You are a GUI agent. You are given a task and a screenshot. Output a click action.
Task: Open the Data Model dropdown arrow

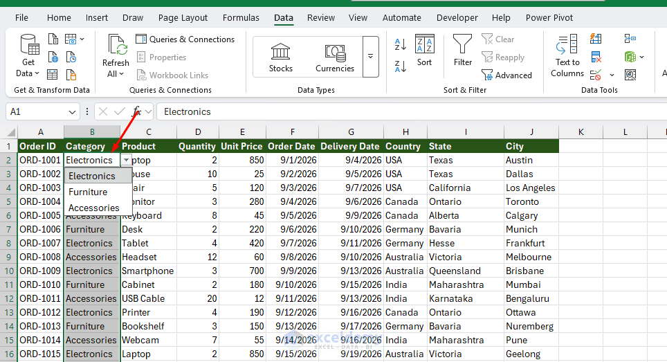641,57
